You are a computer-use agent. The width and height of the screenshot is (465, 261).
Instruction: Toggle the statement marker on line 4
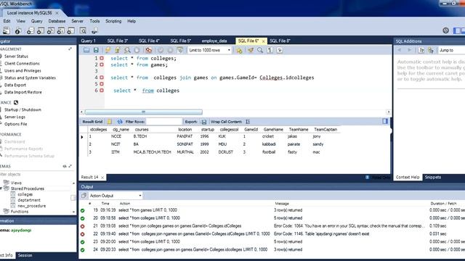tap(102, 78)
